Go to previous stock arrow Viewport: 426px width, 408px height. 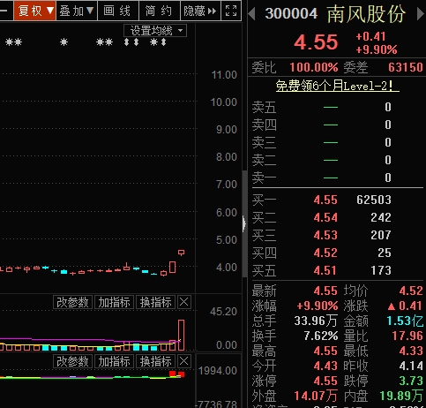pos(251,13)
